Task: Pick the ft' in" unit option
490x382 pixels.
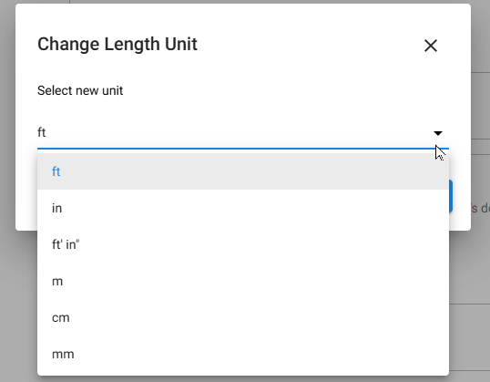Action: pyautogui.click(x=243, y=244)
